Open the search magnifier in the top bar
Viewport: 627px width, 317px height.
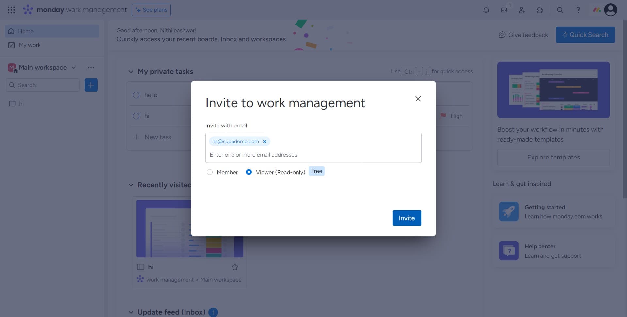click(560, 10)
